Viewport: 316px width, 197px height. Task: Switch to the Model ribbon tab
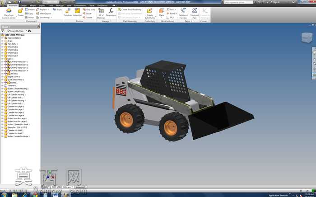point(33,5)
